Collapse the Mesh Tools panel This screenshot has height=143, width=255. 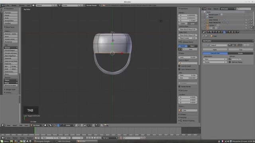(10, 27)
